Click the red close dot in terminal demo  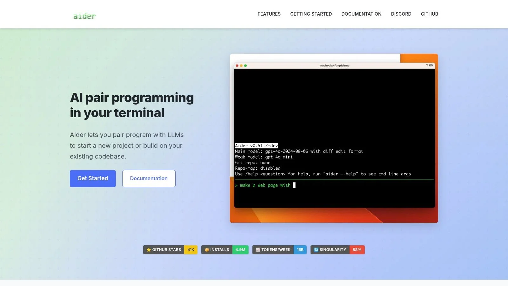click(x=237, y=65)
